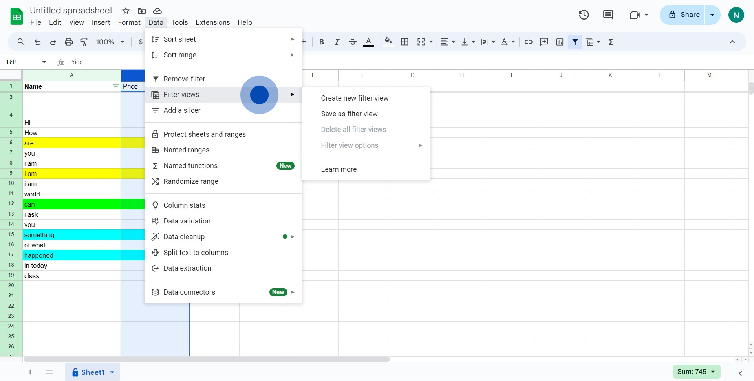The image size is (754, 381).
Task: Select Remove filter
Action: [223, 79]
